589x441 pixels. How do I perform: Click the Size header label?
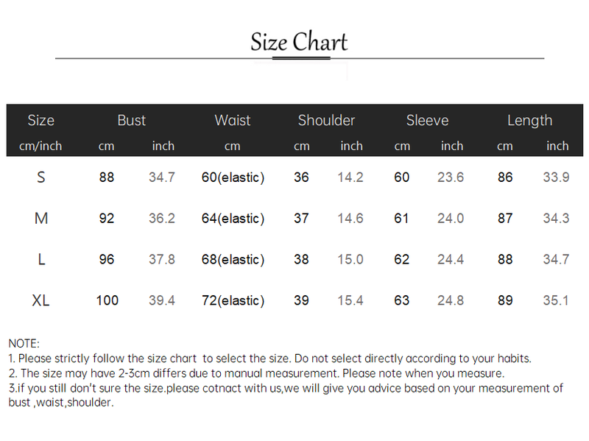coord(41,120)
